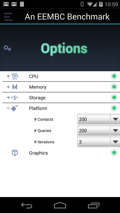Screen dimensions: 120x213
Task: Tap the Android back navigation button
Action: pyautogui.click(x=26, y=205)
